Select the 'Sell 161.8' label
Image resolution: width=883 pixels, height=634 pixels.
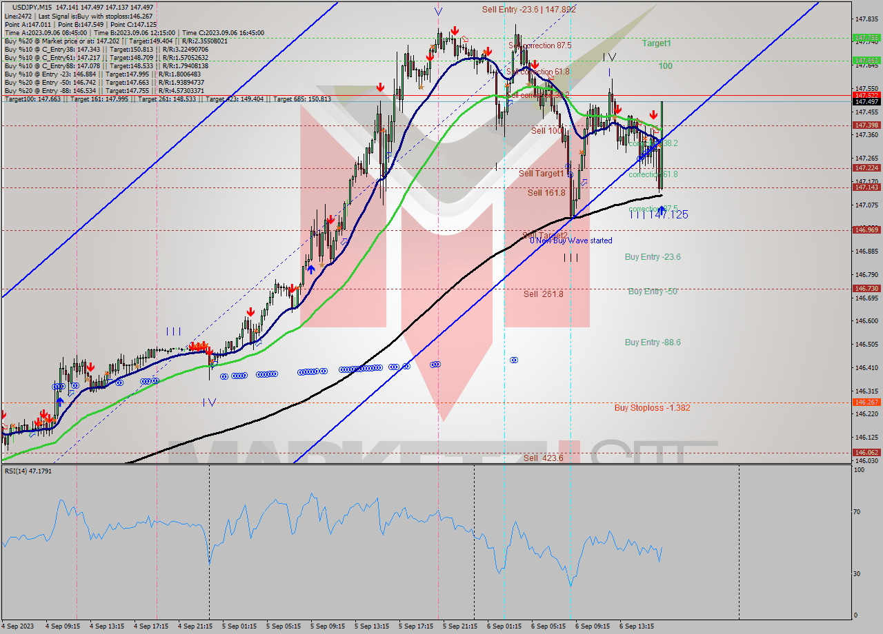tap(546, 192)
